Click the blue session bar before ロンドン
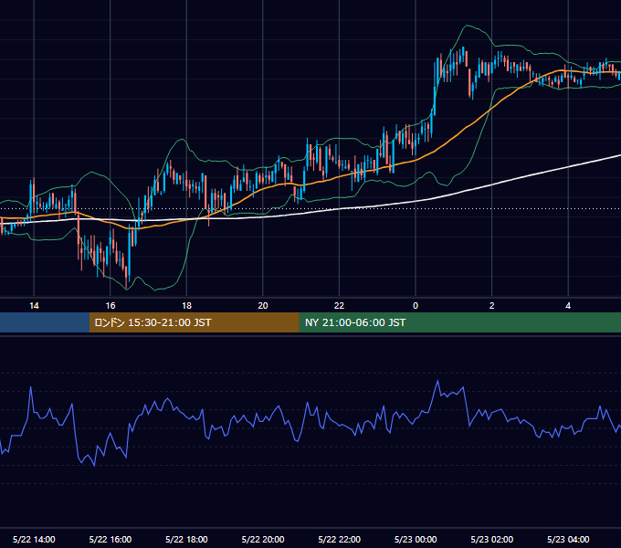Viewport: 621px width, 548px height. pos(45,322)
